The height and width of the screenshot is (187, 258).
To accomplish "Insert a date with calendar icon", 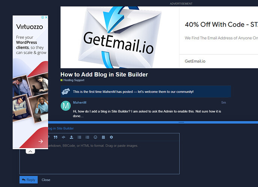I will (x=103, y=137).
